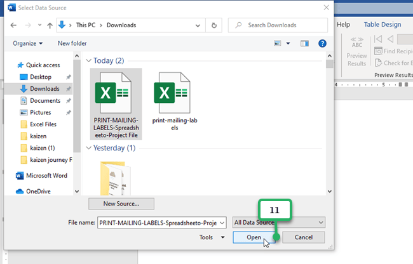
Task: Select Quick access in the navigation pane
Action: coord(39,65)
